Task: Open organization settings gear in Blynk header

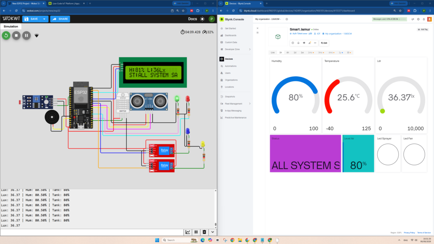Action: click(287, 19)
